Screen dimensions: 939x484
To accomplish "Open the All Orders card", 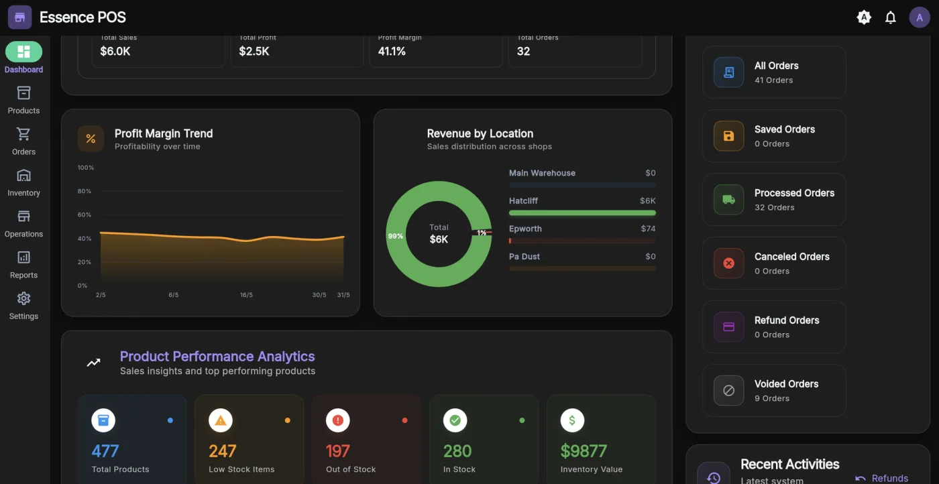I will [774, 72].
